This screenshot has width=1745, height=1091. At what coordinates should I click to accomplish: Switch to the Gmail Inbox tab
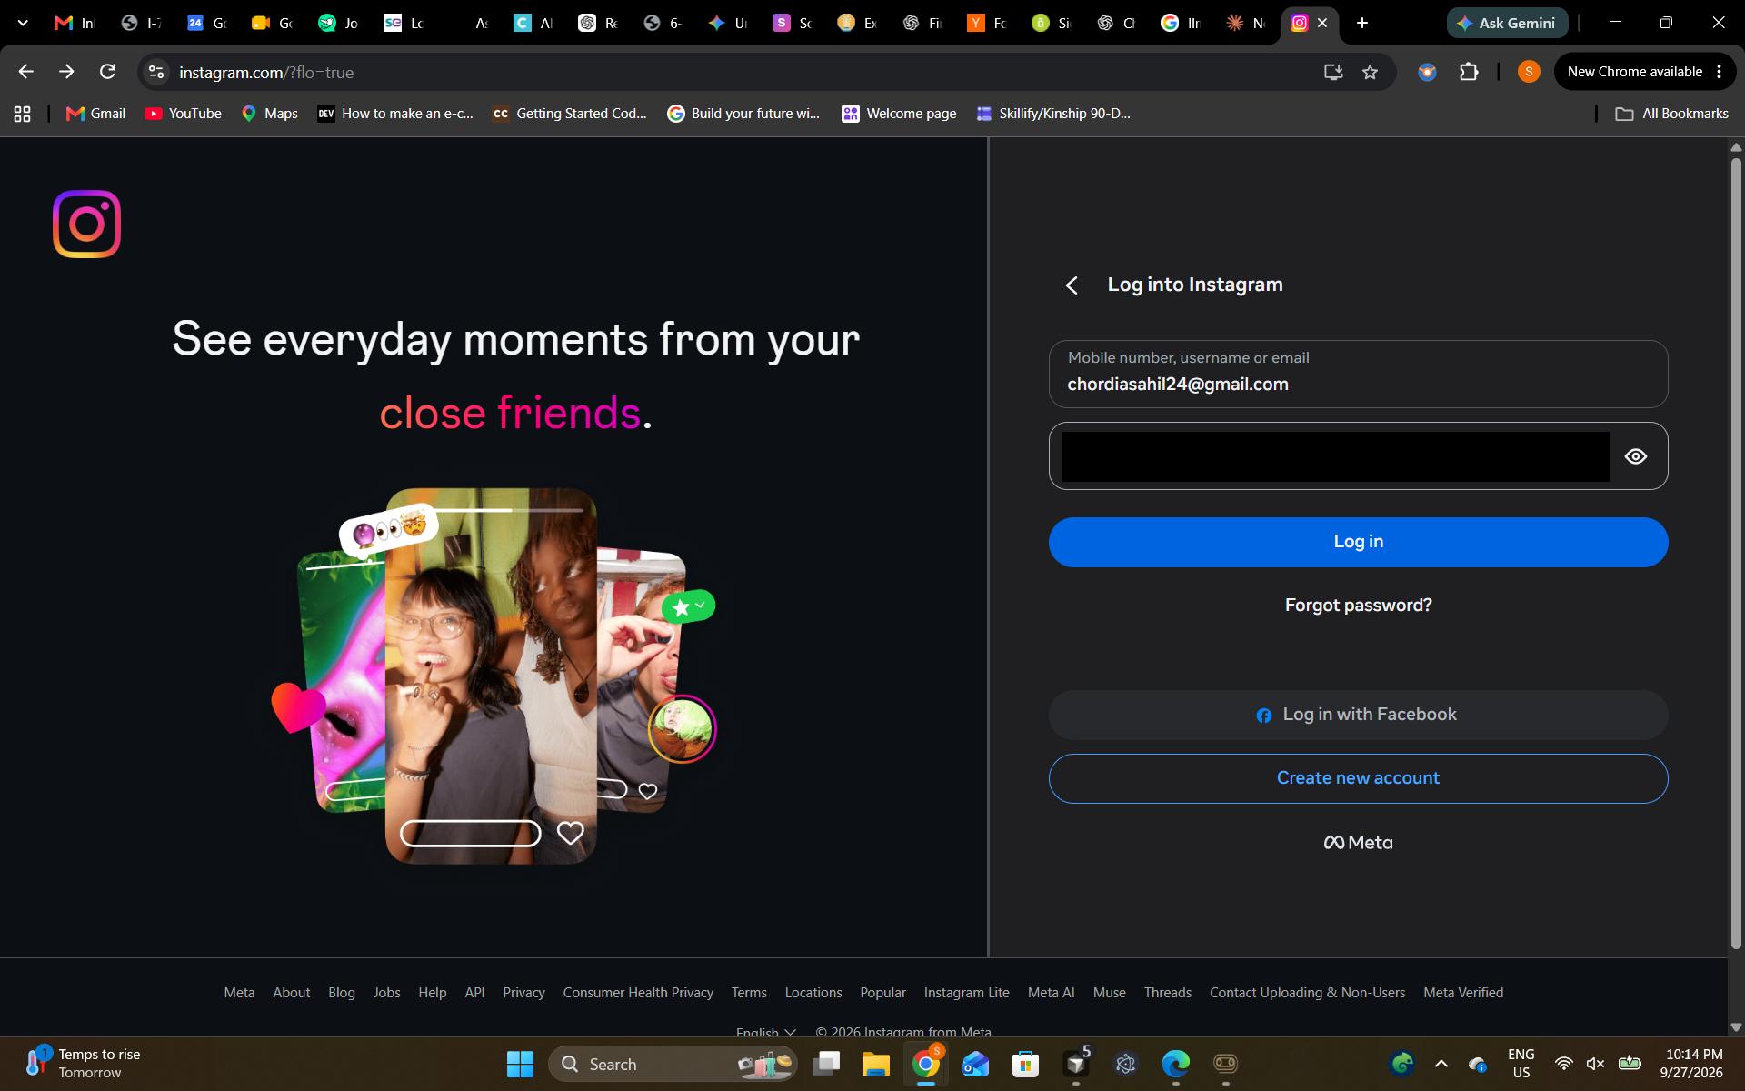75,23
